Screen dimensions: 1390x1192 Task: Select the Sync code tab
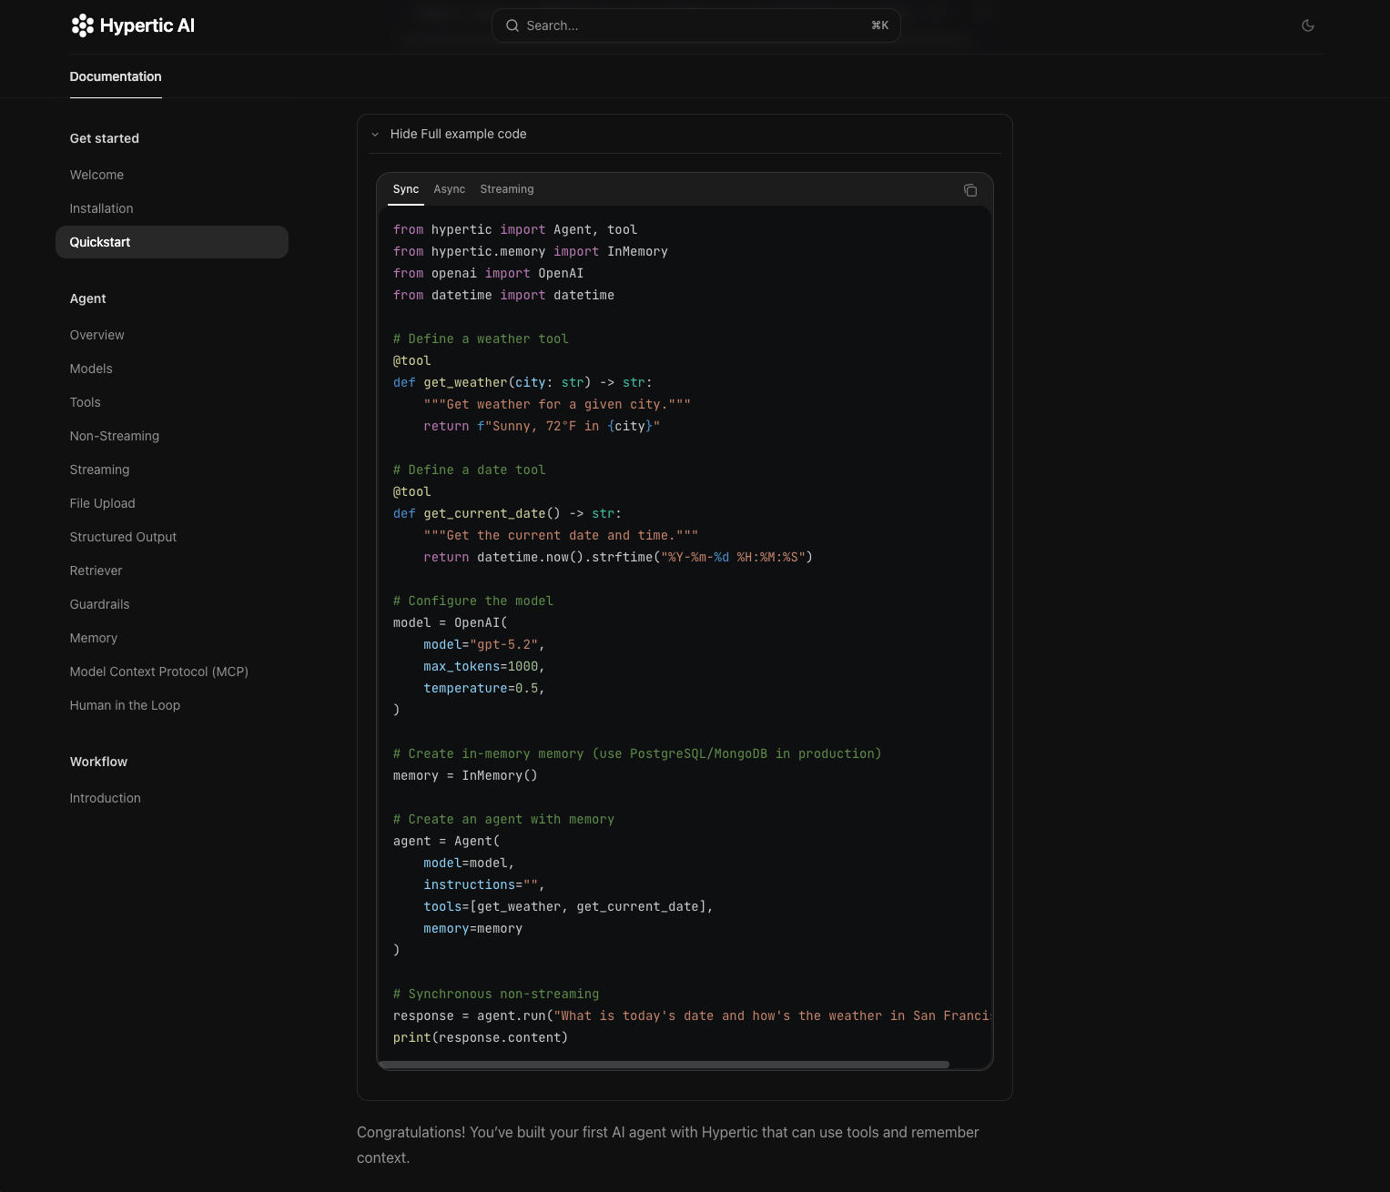pyautogui.click(x=406, y=189)
